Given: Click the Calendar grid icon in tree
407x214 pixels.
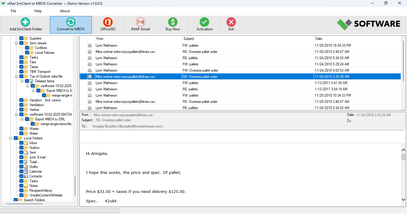Looking at the screenshot, I should [x=26, y=171].
